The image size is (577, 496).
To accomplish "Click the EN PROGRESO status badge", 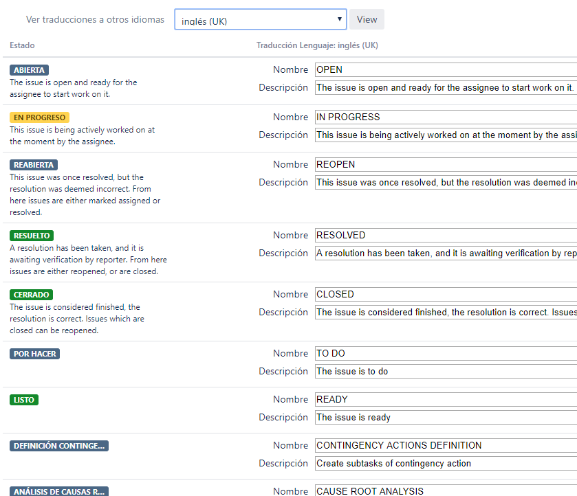I will [x=39, y=117].
